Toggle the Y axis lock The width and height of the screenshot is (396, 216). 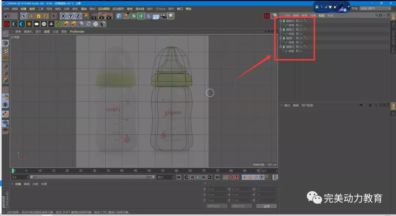click(70, 16)
